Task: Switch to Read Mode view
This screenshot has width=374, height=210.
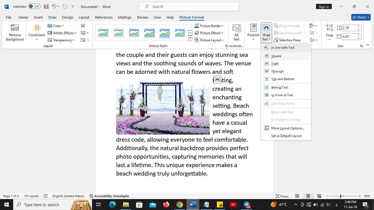Action: click(297, 196)
